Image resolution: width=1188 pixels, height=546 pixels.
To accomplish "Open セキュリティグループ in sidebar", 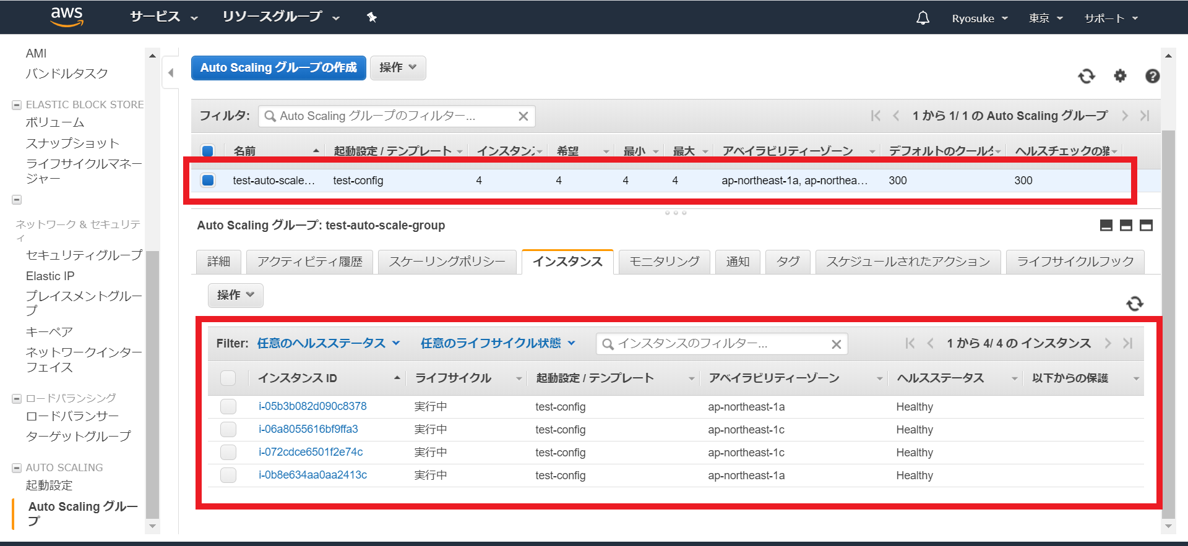I will pyautogui.click(x=84, y=255).
